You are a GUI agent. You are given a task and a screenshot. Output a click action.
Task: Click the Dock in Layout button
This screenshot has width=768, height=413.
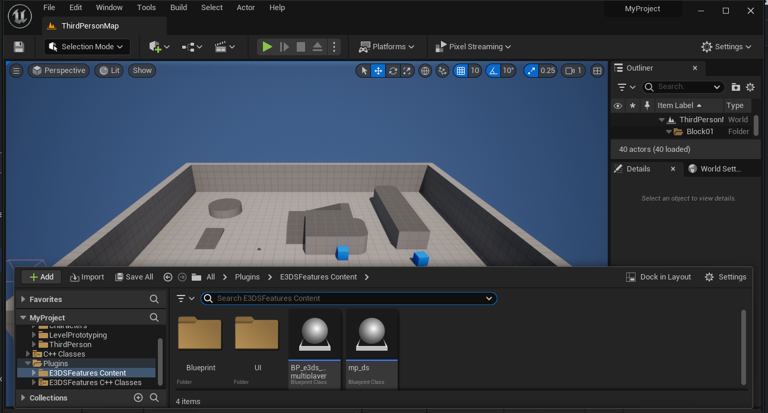pos(659,277)
